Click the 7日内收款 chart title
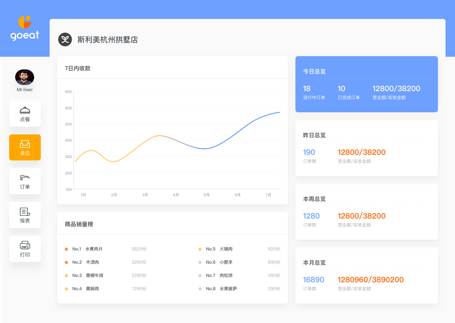Image resolution: width=455 pixels, height=323 pixels. (x=78, y=68)
